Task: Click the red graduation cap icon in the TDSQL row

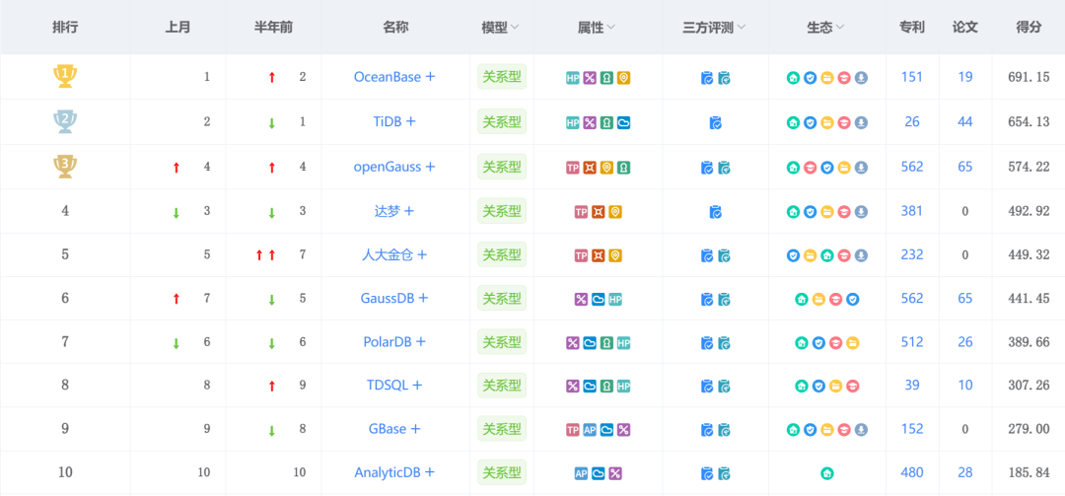Action: pyautogui.click(x=852, y=387)
